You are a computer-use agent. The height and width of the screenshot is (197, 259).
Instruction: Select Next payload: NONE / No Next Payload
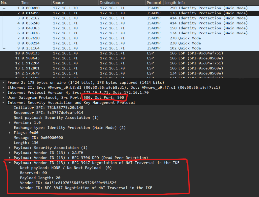pyautogui.click(x=66, y=168)
